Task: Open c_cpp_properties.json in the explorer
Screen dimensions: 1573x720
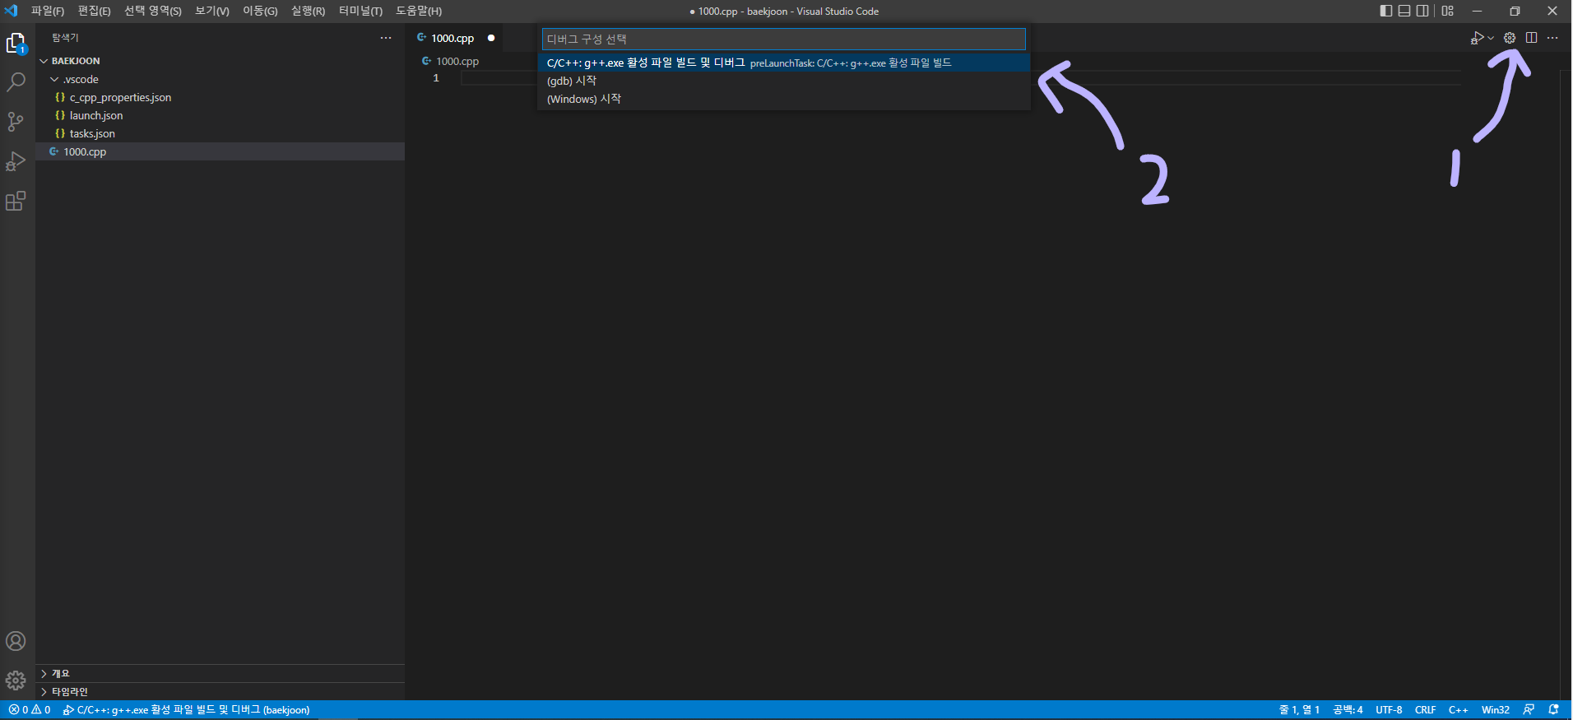Action: coord(220,97)
